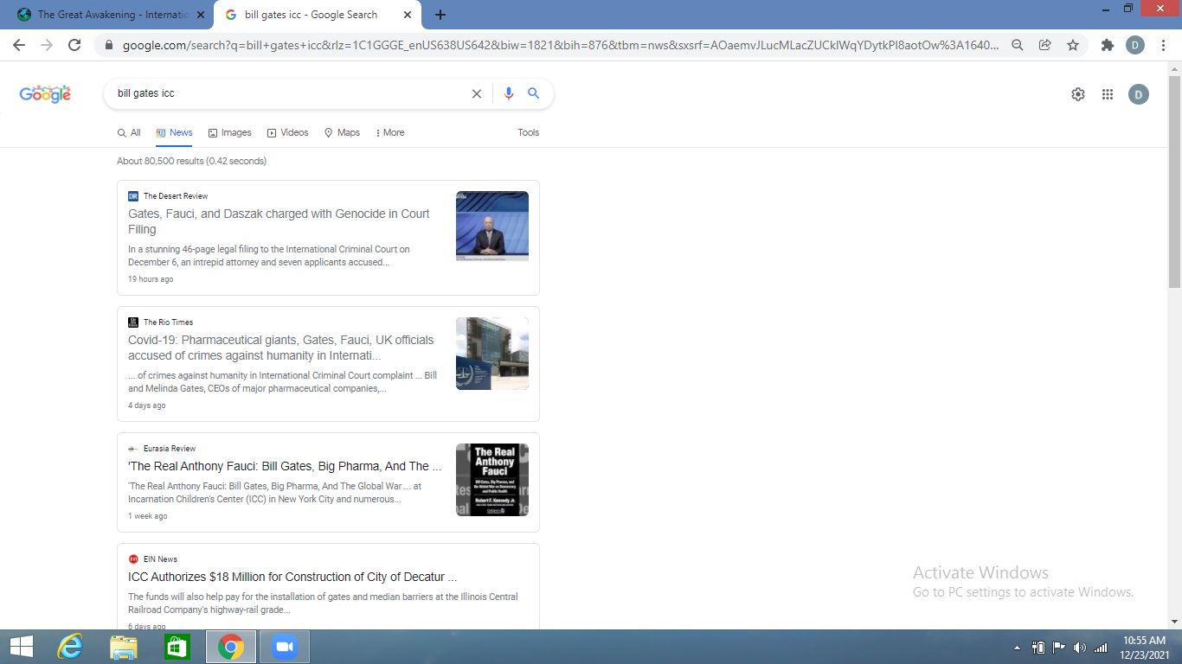Open ICC Authorizes $18 Million article
This screenshot has width=1182, height=664.
pos(292,577)
